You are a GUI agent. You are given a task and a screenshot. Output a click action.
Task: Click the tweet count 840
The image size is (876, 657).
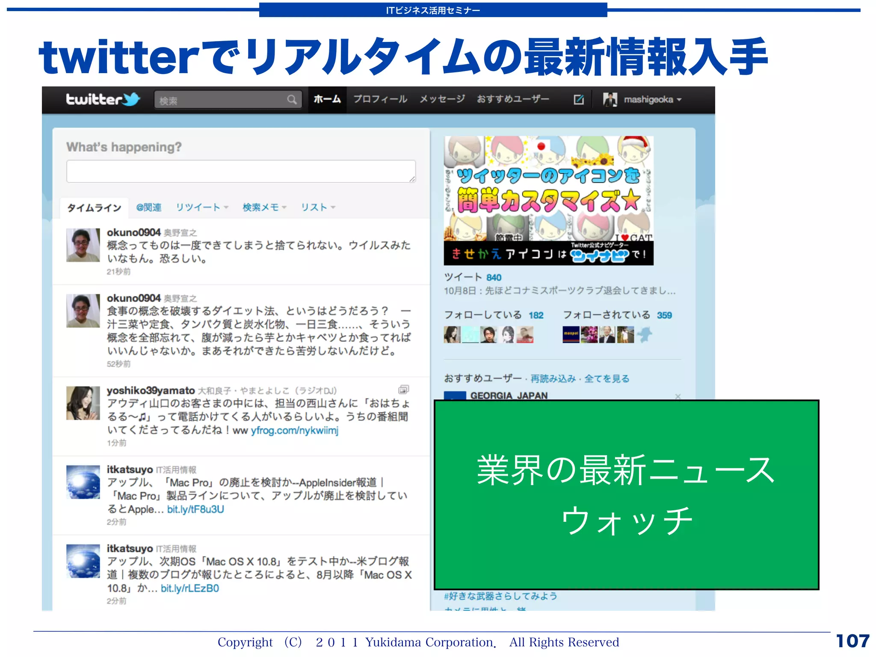click(x=494, y=277)
